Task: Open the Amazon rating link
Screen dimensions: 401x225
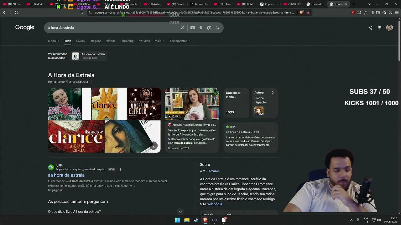Action: [x=214, y=171]
